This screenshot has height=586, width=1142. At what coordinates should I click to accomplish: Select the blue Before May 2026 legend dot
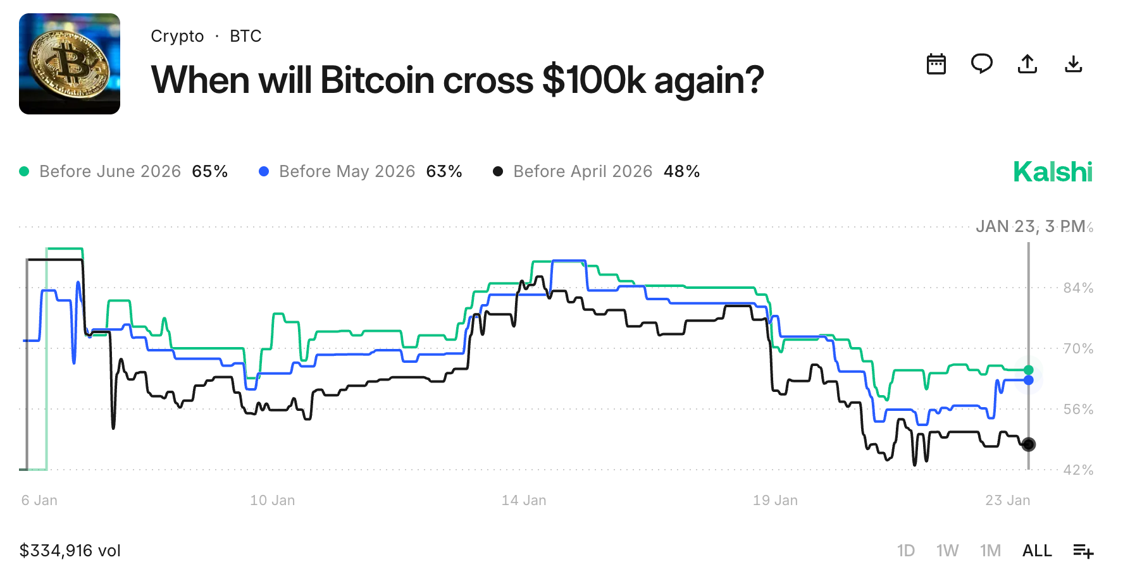(264, 171)
